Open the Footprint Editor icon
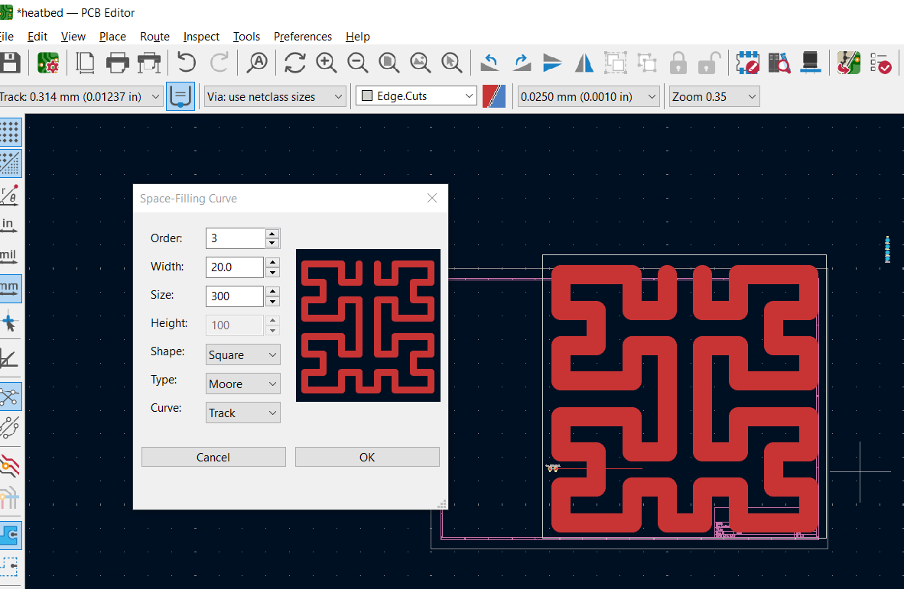 pyautogui.click(x=747, y=63)
